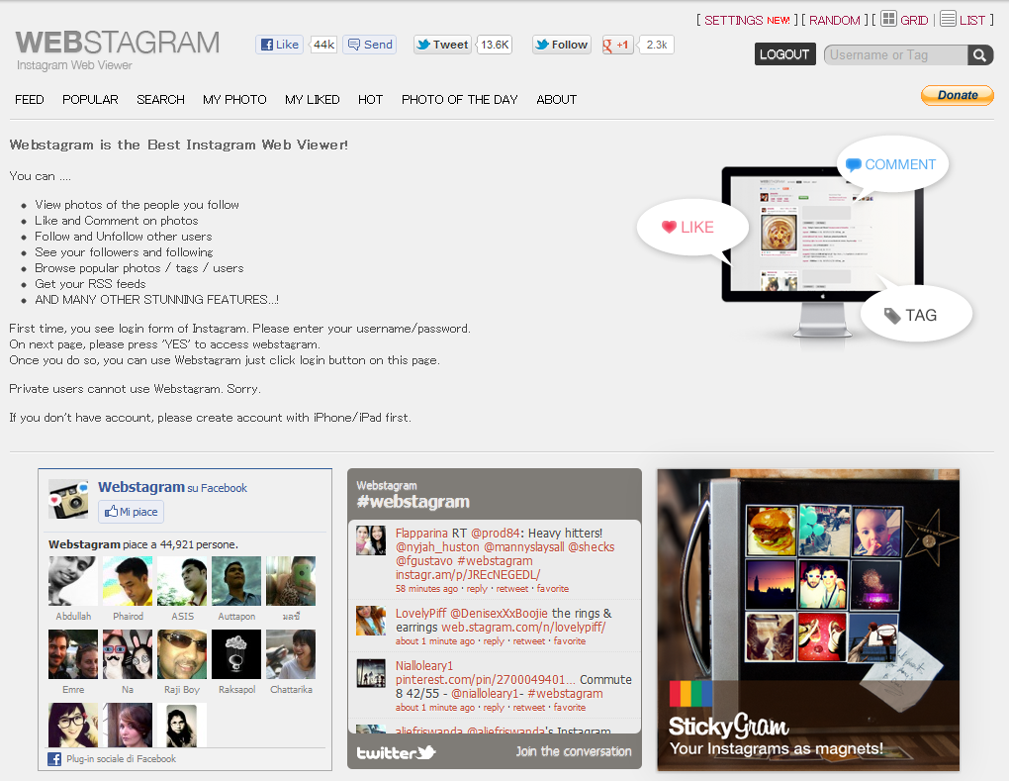Open Webstagram su Facebook page link

[172, 487]
